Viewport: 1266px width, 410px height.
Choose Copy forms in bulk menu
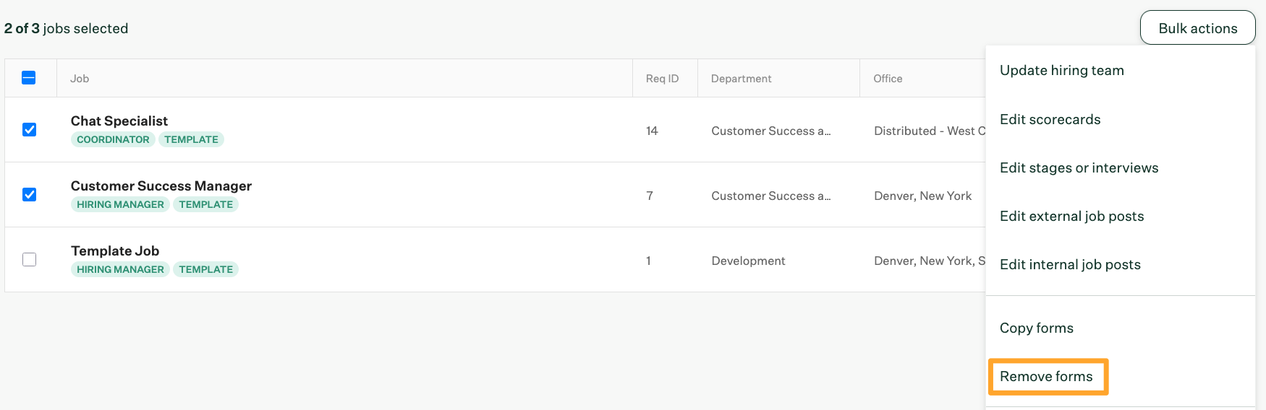click(1036, 328)
